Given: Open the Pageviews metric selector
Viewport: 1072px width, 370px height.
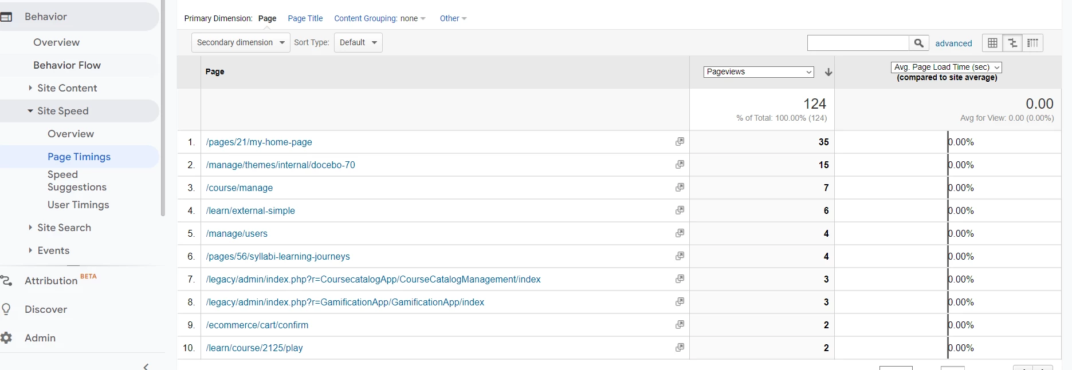Looking at the screenshot, I should [759, 72].
